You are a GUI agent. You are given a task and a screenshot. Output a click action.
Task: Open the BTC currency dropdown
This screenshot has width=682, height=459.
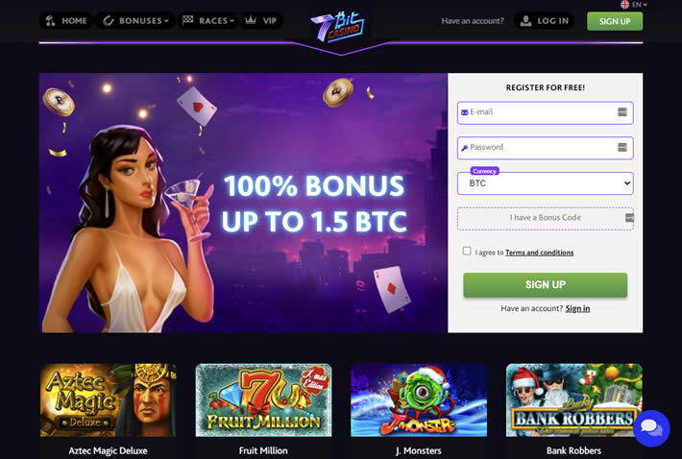click(x=545, y=183)
